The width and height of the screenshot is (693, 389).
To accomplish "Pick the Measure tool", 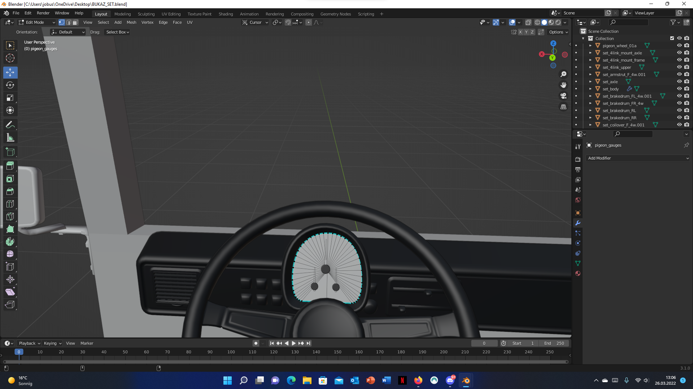I will click(x=10, y=138).
